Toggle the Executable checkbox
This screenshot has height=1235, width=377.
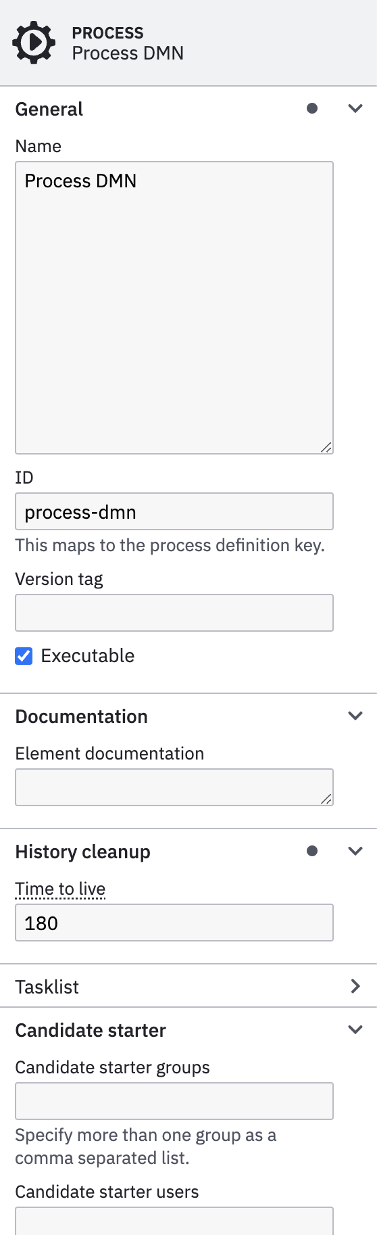tap(24, 655)
